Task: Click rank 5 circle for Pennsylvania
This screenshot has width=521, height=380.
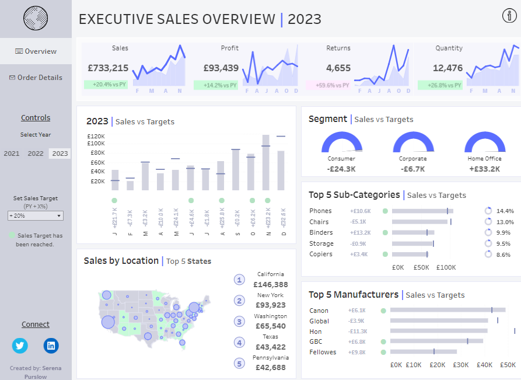Action: tap(239, 364)
